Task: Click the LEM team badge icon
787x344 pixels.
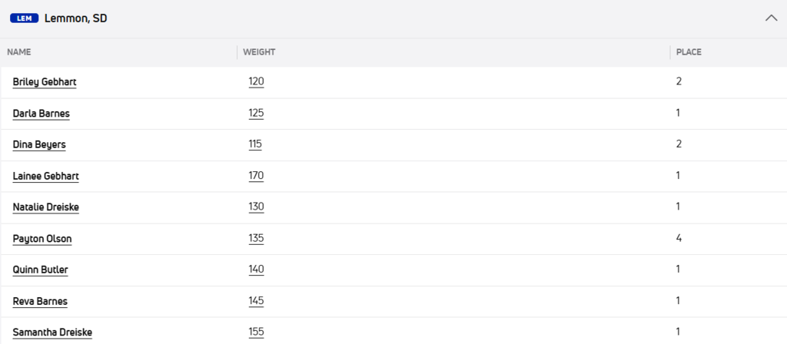Action: (24, 18)
